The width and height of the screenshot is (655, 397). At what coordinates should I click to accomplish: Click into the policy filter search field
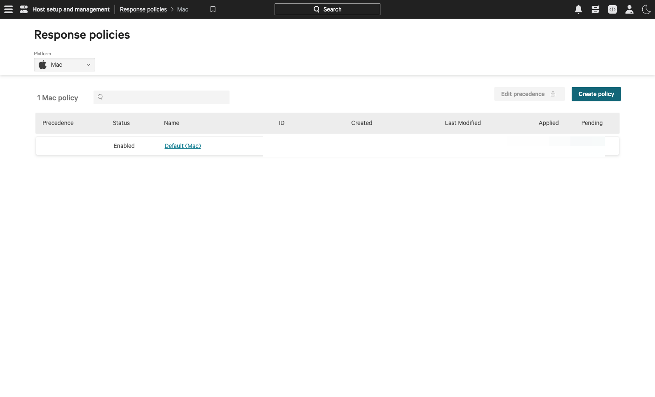[x=166, y=97]
